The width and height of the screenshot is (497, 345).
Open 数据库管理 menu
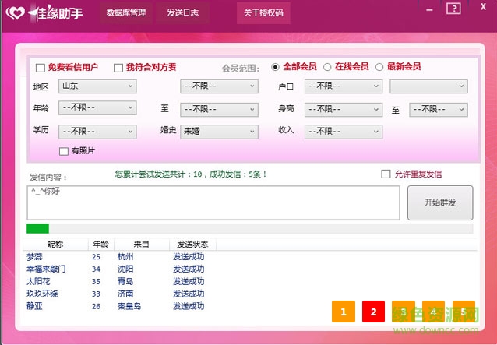tap(126, 12)
